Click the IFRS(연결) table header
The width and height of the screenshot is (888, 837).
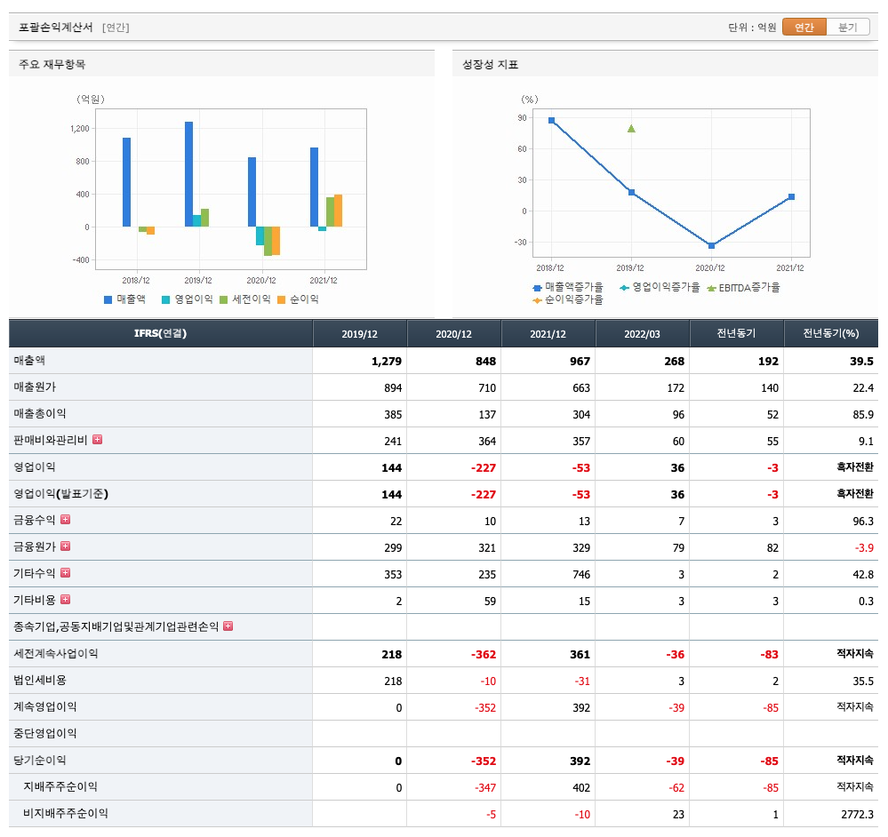click(x=160, y=334)
